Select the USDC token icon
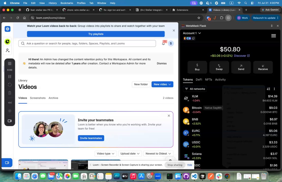The height and width of the screenshot is (182, 282). 186,144
